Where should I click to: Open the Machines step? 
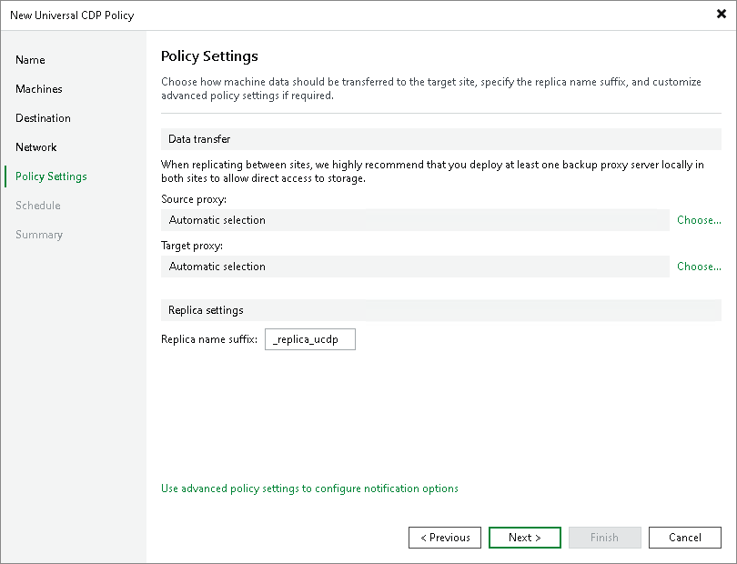[40, 89]
